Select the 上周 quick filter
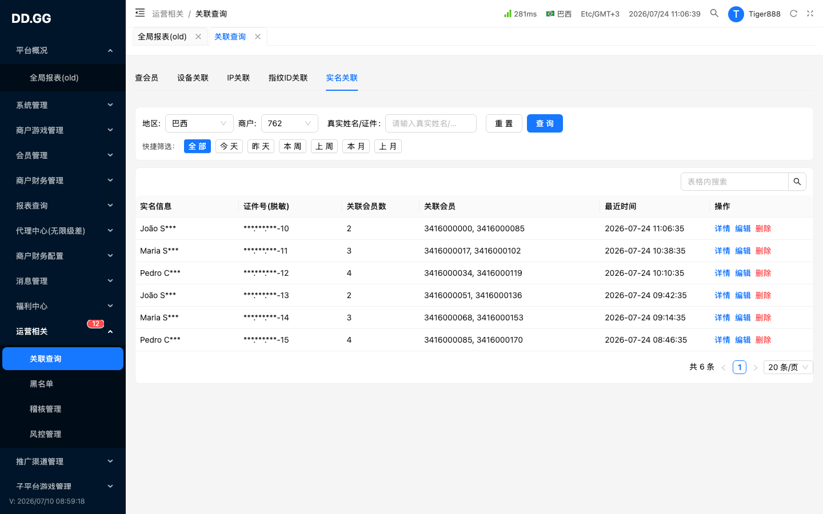 (x=324, y=146)
